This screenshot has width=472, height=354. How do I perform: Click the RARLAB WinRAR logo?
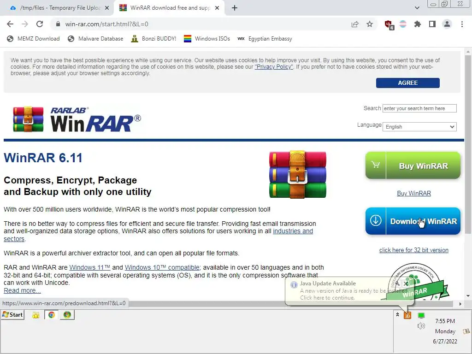(x=77, y=119)
